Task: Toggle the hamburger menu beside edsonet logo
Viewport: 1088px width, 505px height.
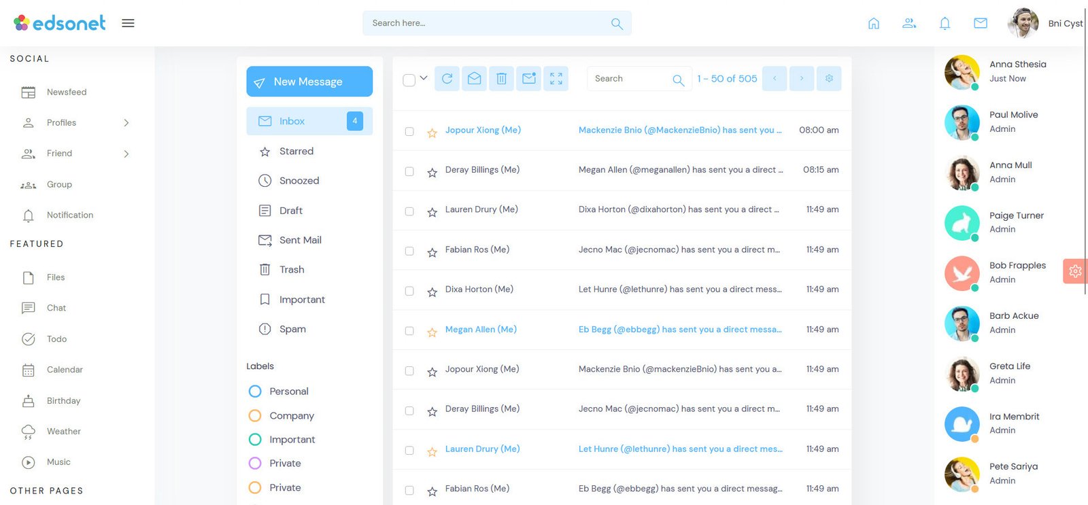Action: (x=128, y=23)
